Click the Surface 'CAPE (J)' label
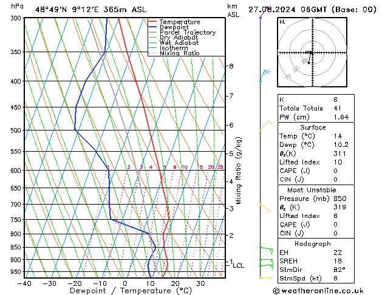 click(x=295, y=171)
